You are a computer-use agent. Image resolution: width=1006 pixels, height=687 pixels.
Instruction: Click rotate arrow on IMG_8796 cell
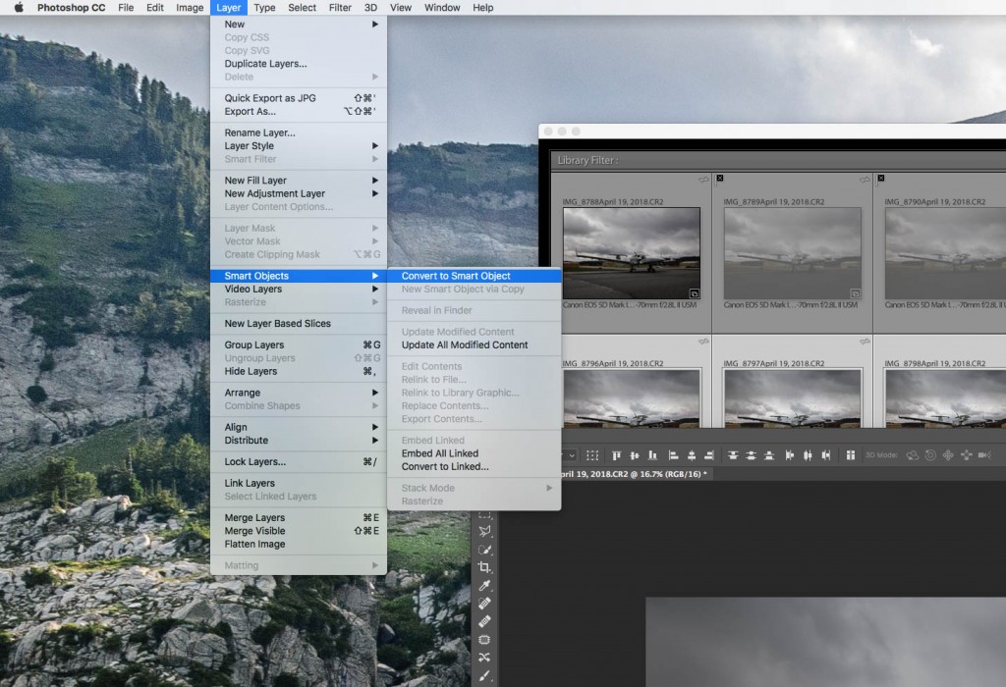coord(703,342)
